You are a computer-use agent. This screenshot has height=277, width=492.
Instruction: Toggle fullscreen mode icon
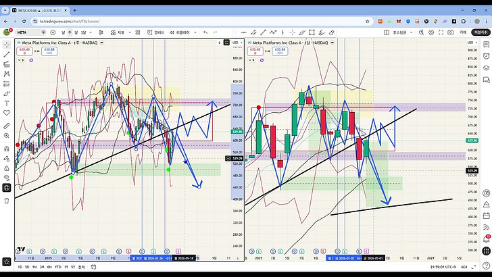[441, 32]
